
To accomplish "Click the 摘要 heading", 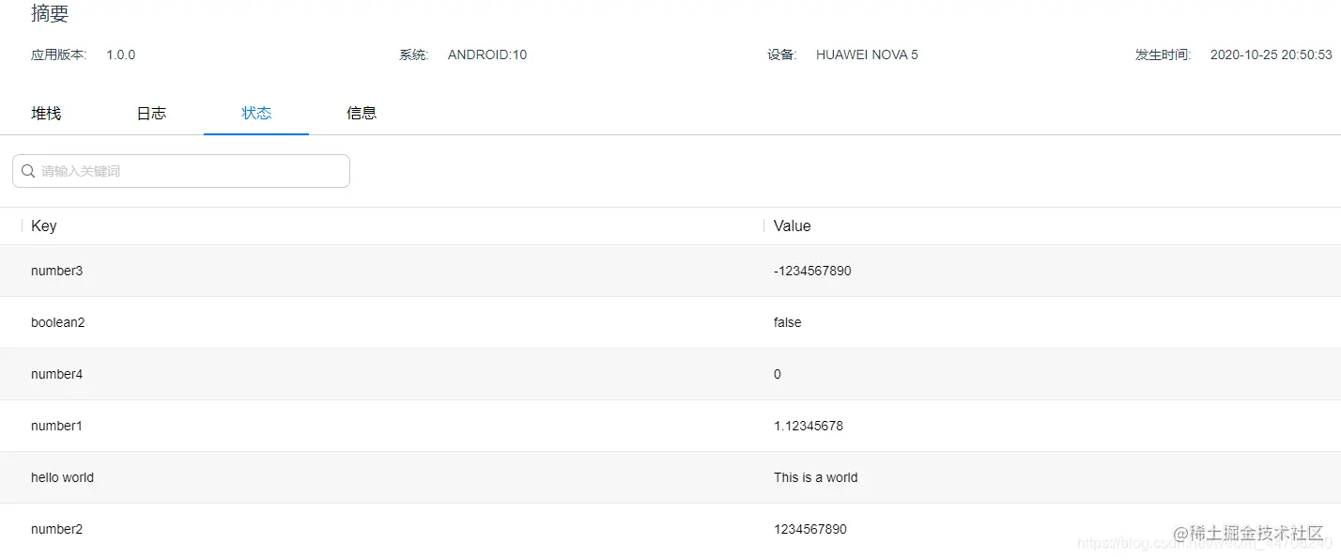I will [50, 14].
